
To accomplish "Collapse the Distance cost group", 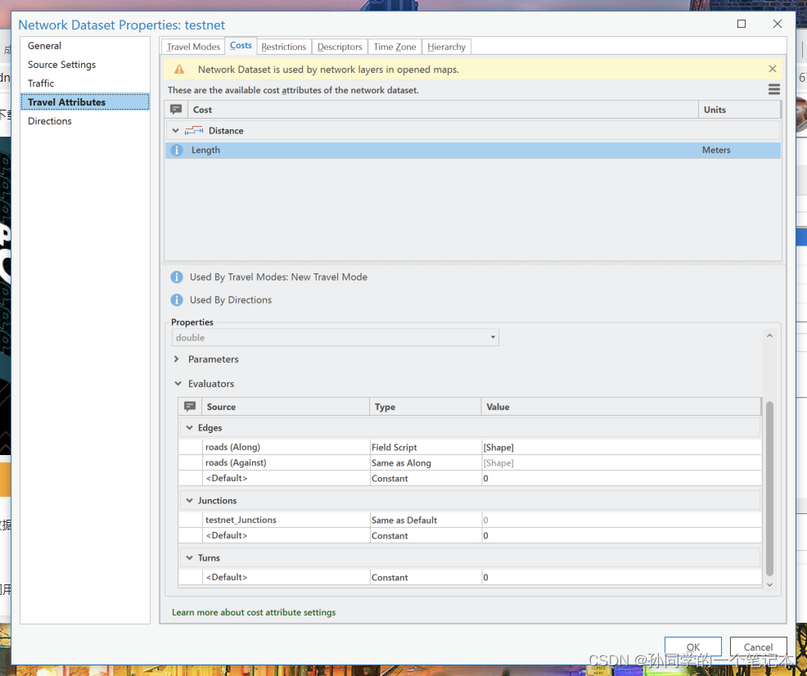I will point(175,131).
